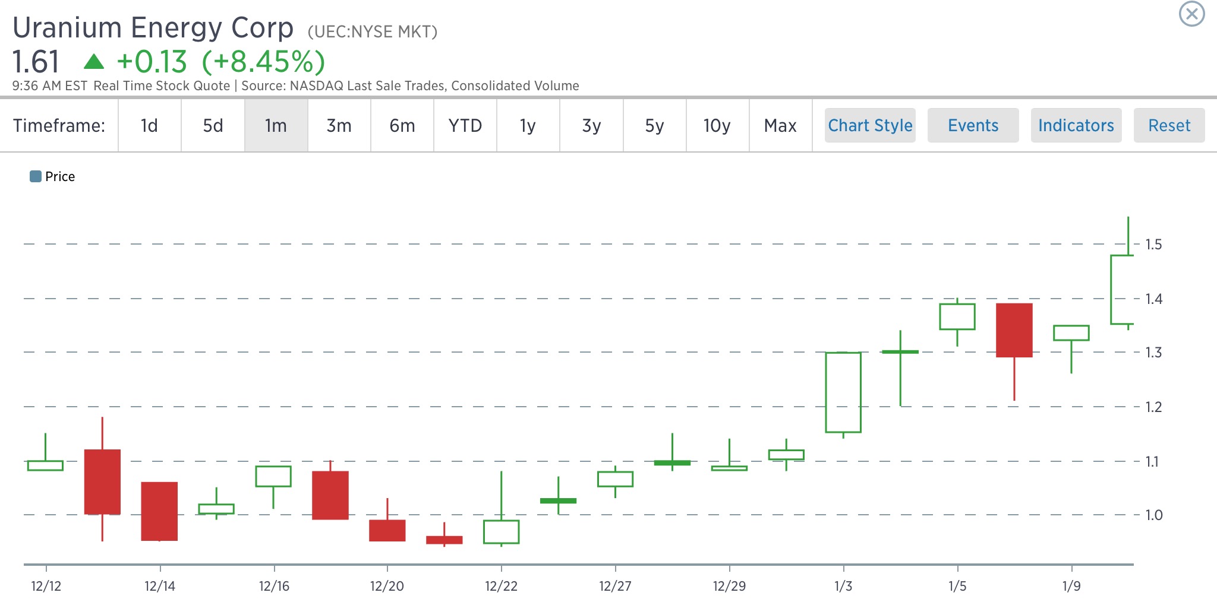Screen dimensions: 1217x602
Task: Click the green up-arrow change indicator
Action: 94,61
